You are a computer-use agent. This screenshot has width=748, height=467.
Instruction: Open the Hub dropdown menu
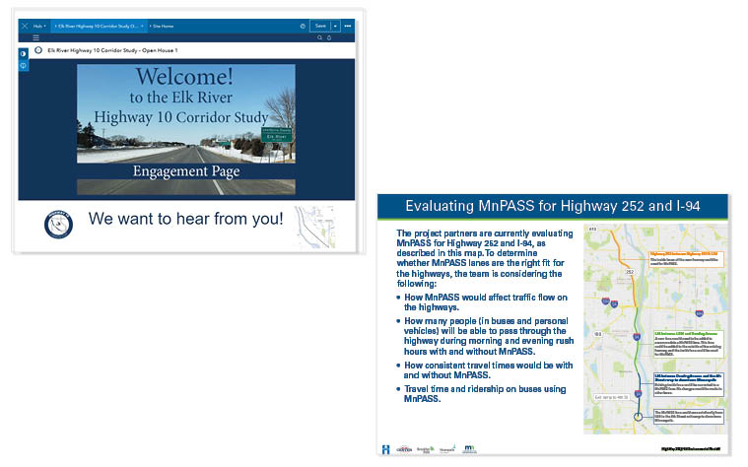pyautogui.click(x=39, y=27)
